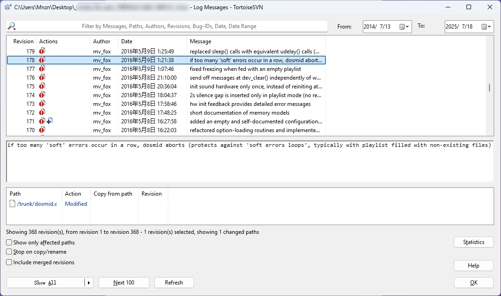This screenshot has width=501, height=296.
Task: Open the To date calendar dropdown
Action: click(486, 27)
